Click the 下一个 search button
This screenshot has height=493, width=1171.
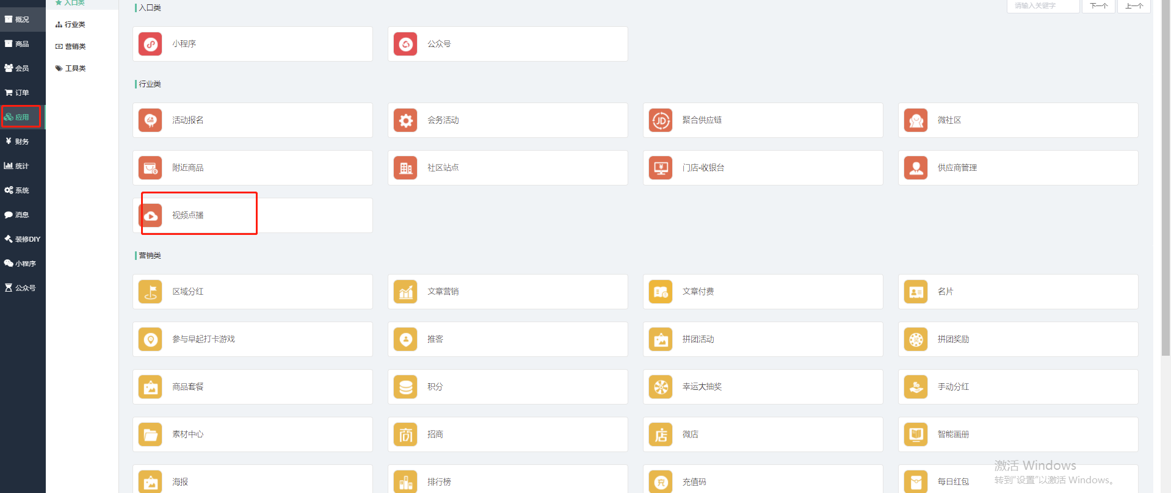1098,6
